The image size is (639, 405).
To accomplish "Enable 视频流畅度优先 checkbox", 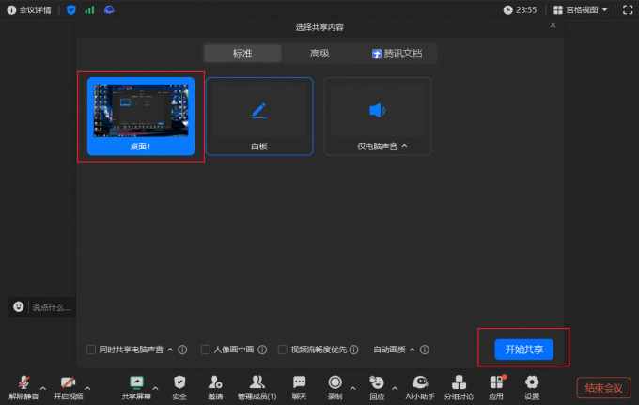I will click(283, 350).
